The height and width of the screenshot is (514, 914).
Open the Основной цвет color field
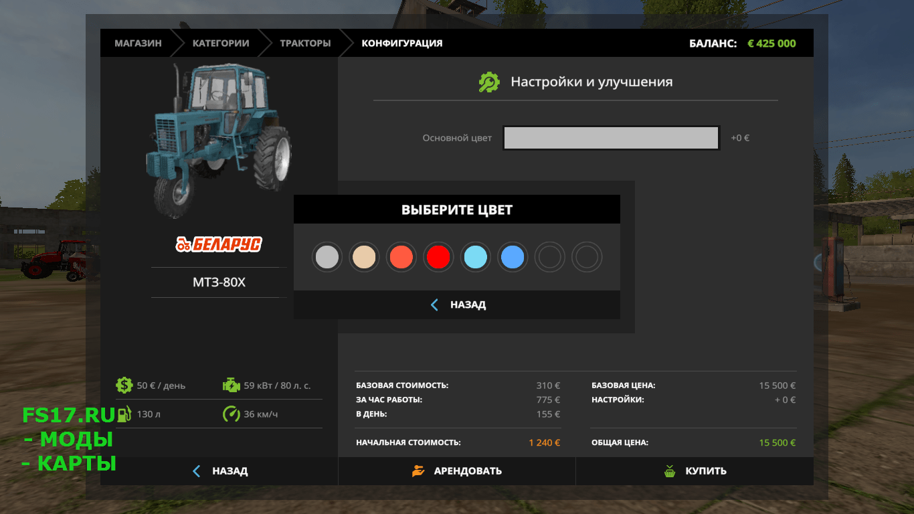coord(612,138)
